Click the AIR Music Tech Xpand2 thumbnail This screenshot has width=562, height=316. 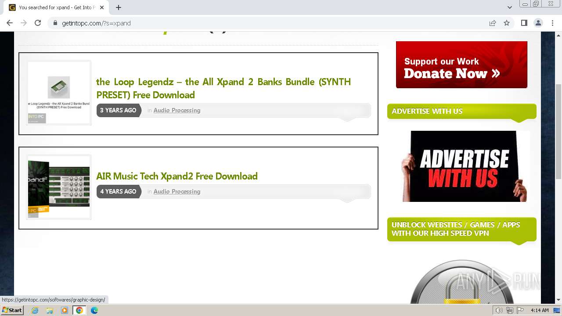[59, 187]
